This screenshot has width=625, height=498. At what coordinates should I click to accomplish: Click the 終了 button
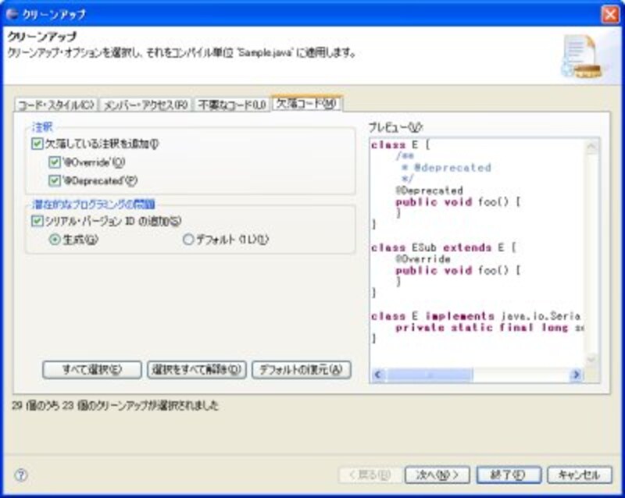[x=509, y=475]
